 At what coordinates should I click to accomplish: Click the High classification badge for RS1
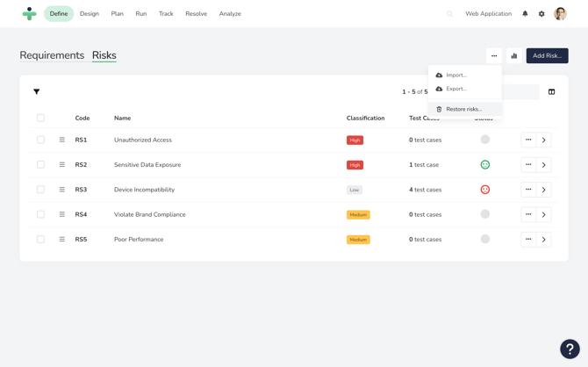(x=355, y=140)
